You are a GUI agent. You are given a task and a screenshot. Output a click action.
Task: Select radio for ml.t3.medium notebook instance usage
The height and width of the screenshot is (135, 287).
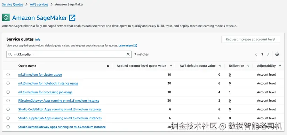[x=8, y=83]
